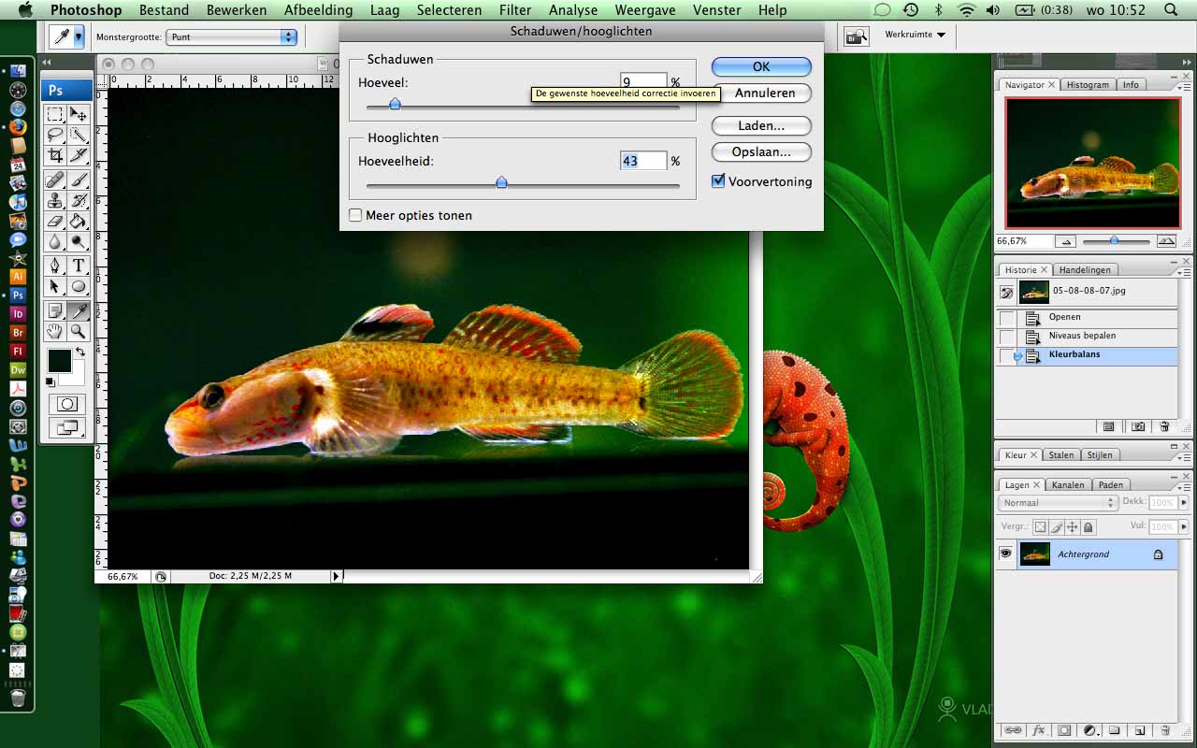Hide the Achtergrond layer eye icon

coord(1006,554)
